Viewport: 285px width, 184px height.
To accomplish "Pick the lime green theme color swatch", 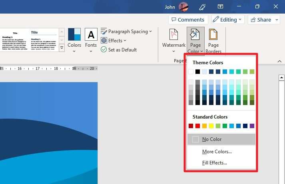I will tap(252, 72).
